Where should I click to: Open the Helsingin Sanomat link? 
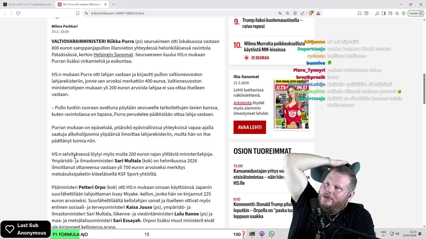(113, 54)
